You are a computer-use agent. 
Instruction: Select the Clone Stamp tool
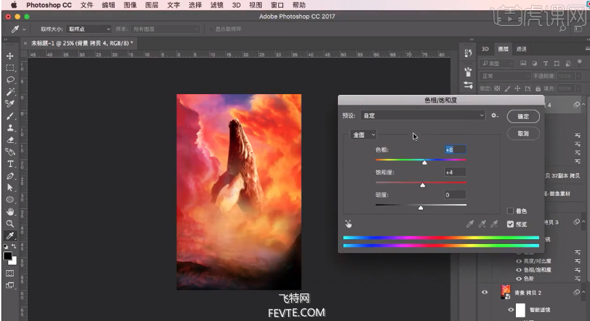click(x=10, y=128)
